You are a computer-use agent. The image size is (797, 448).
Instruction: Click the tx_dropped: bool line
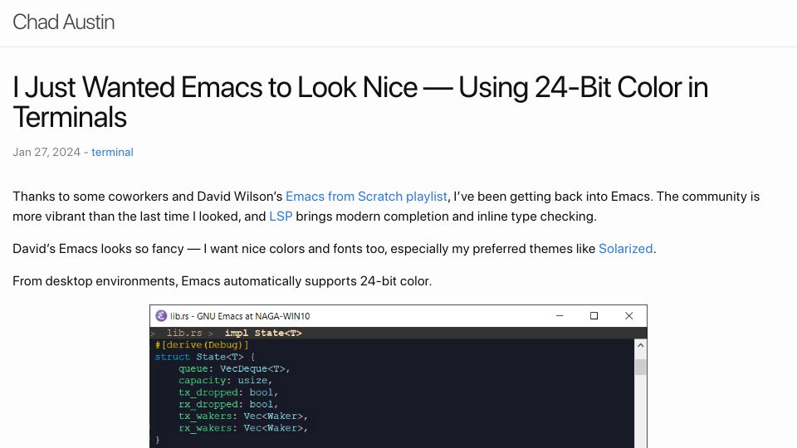(228, 392)
